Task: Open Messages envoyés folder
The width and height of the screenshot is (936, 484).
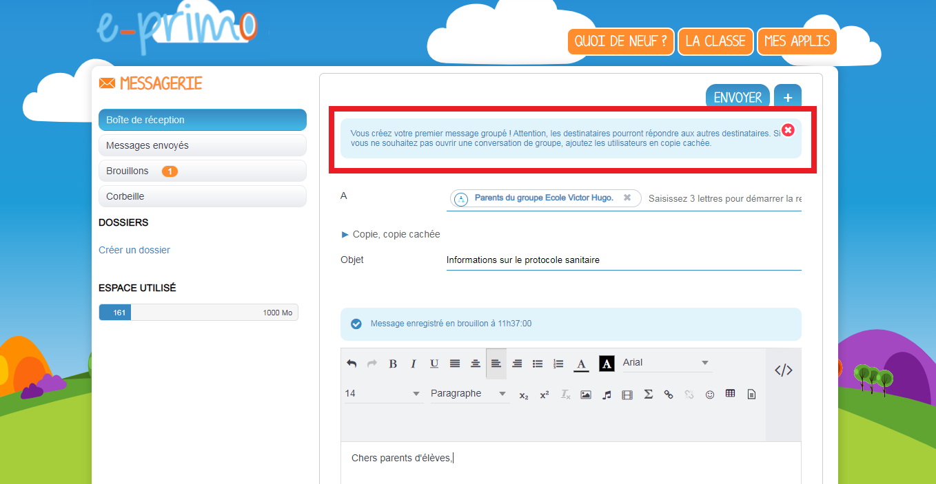Action: coord(203,145)
